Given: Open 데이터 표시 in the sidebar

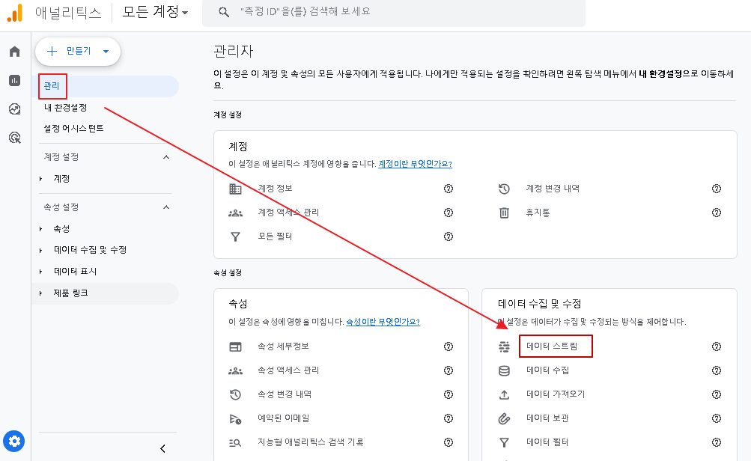Looking at the screenshot, I should coord(75,272).
